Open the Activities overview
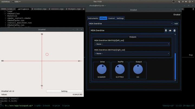195x109 pixels. [x=6, y=2]
